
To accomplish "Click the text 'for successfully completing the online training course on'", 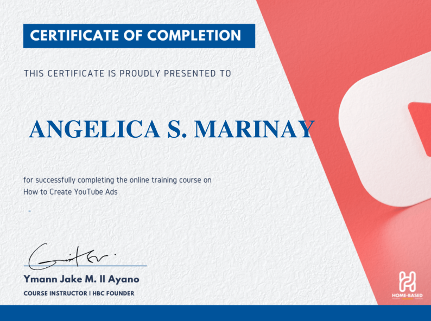I will point(117,180).
